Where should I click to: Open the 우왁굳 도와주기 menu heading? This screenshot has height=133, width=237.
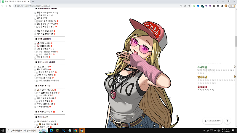coord(45,112)
